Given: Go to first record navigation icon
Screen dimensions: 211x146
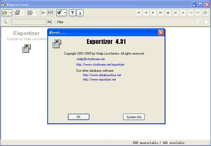Looking at the screenshot, I should click(x=138, y=13).
